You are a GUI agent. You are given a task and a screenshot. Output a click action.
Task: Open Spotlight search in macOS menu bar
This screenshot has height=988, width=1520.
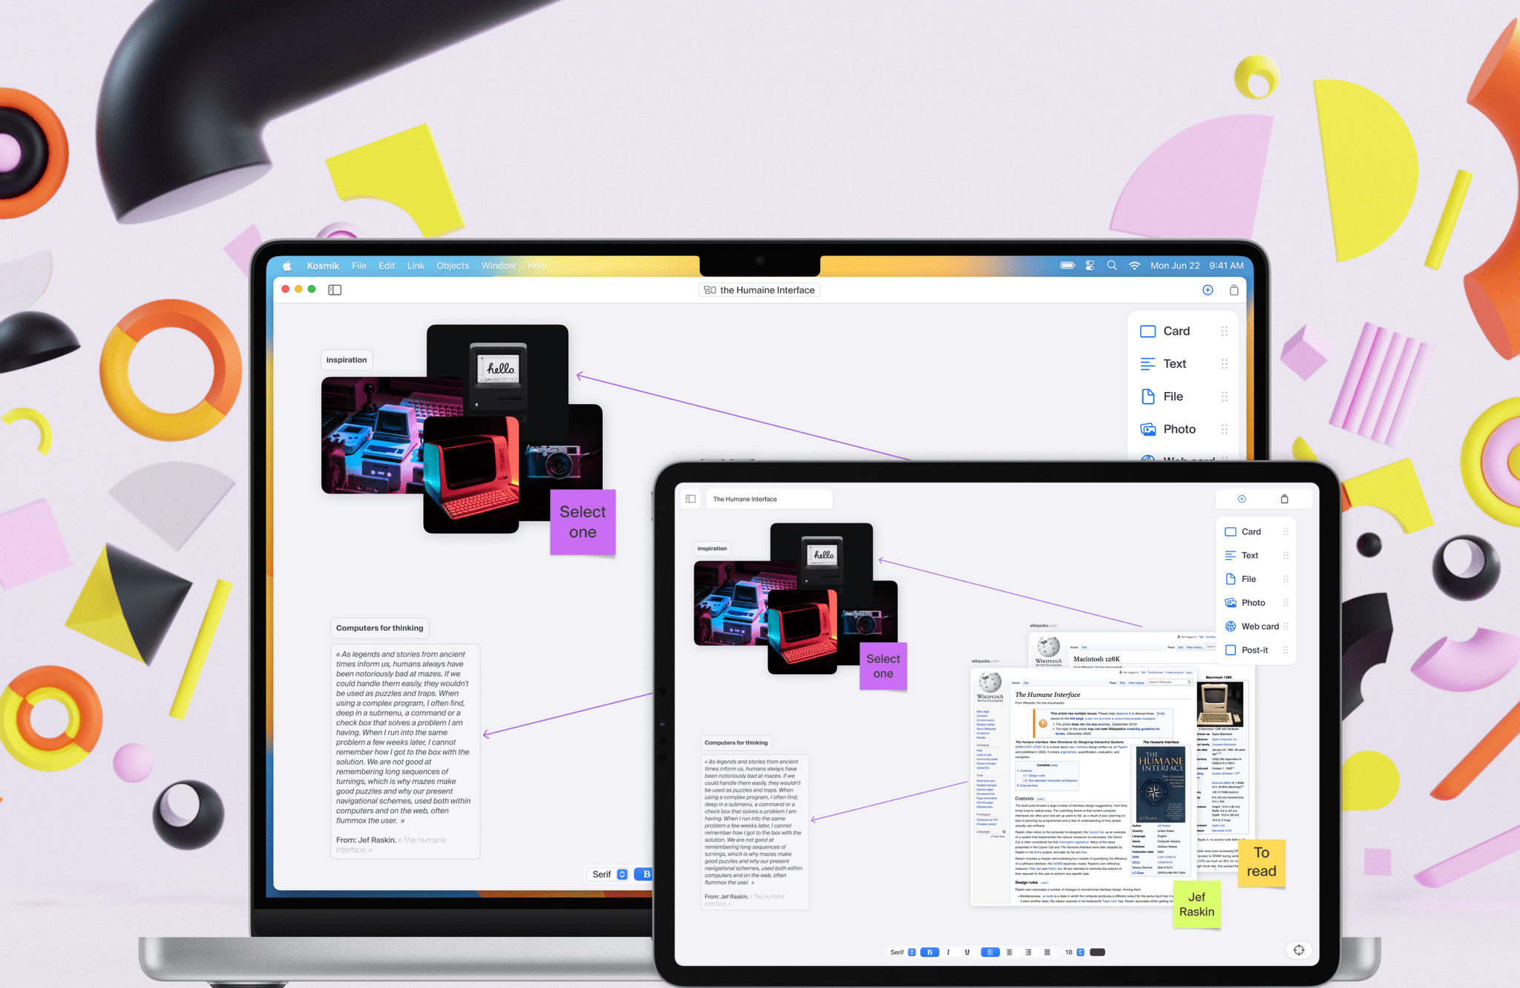1112,266
